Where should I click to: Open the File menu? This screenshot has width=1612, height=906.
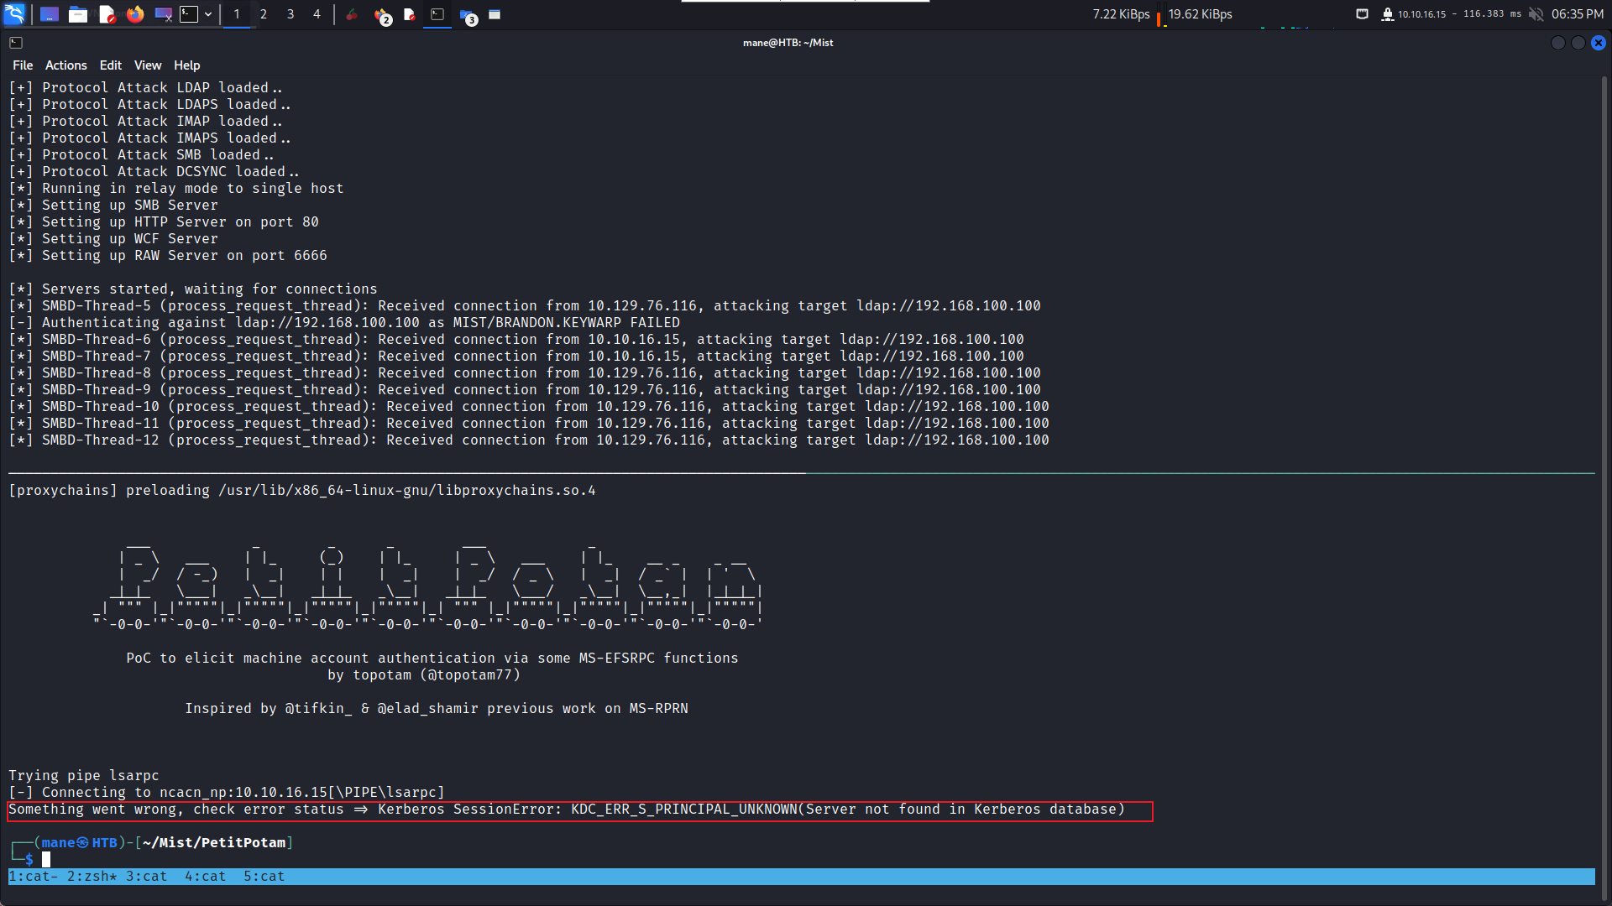(x=23, y=65)
